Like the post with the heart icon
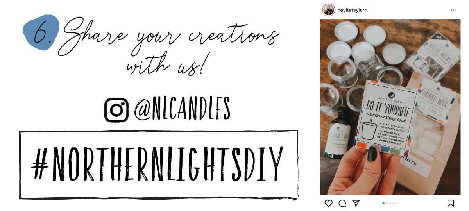Viewport: 469px width, 211px height. pos(329,203)
